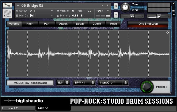This screenshot has height=112, width=177.
Task: Click the output level meter
Action: (x=159, y=8)
